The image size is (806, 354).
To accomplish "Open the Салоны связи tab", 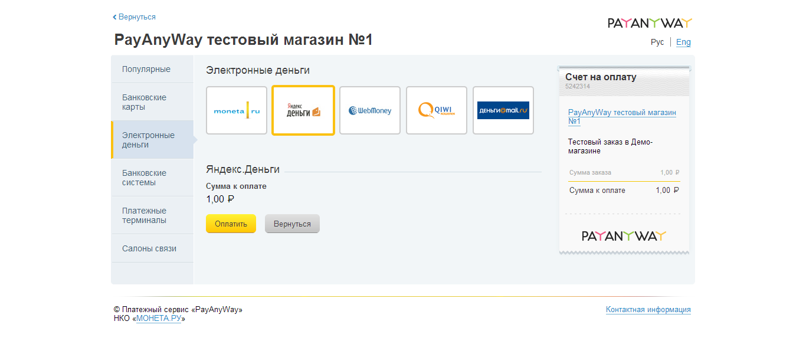I will tap(149, 248).
